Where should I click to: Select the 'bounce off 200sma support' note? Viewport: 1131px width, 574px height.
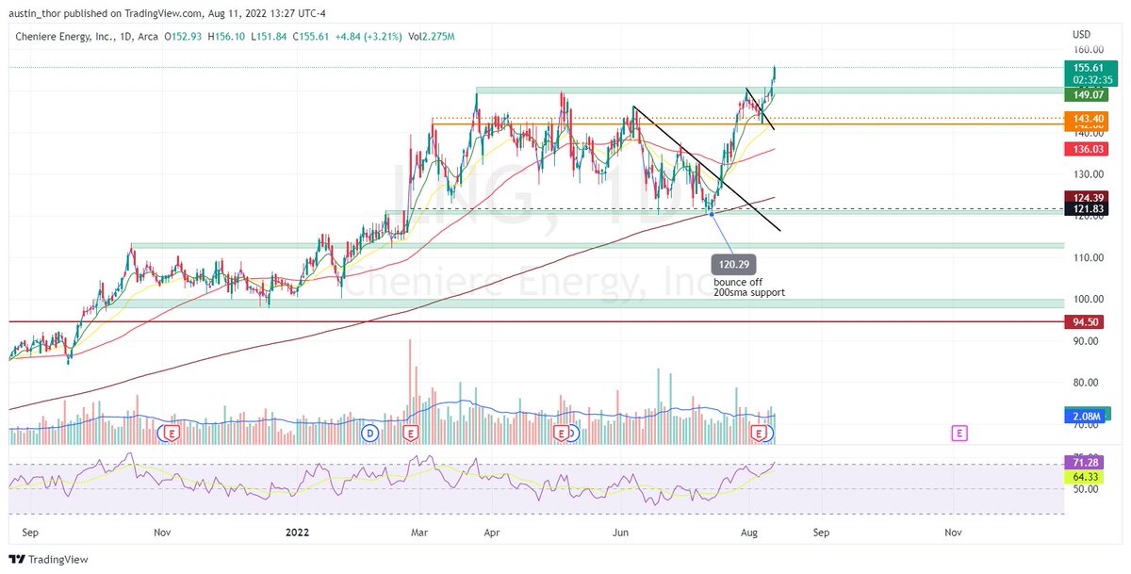749,287
